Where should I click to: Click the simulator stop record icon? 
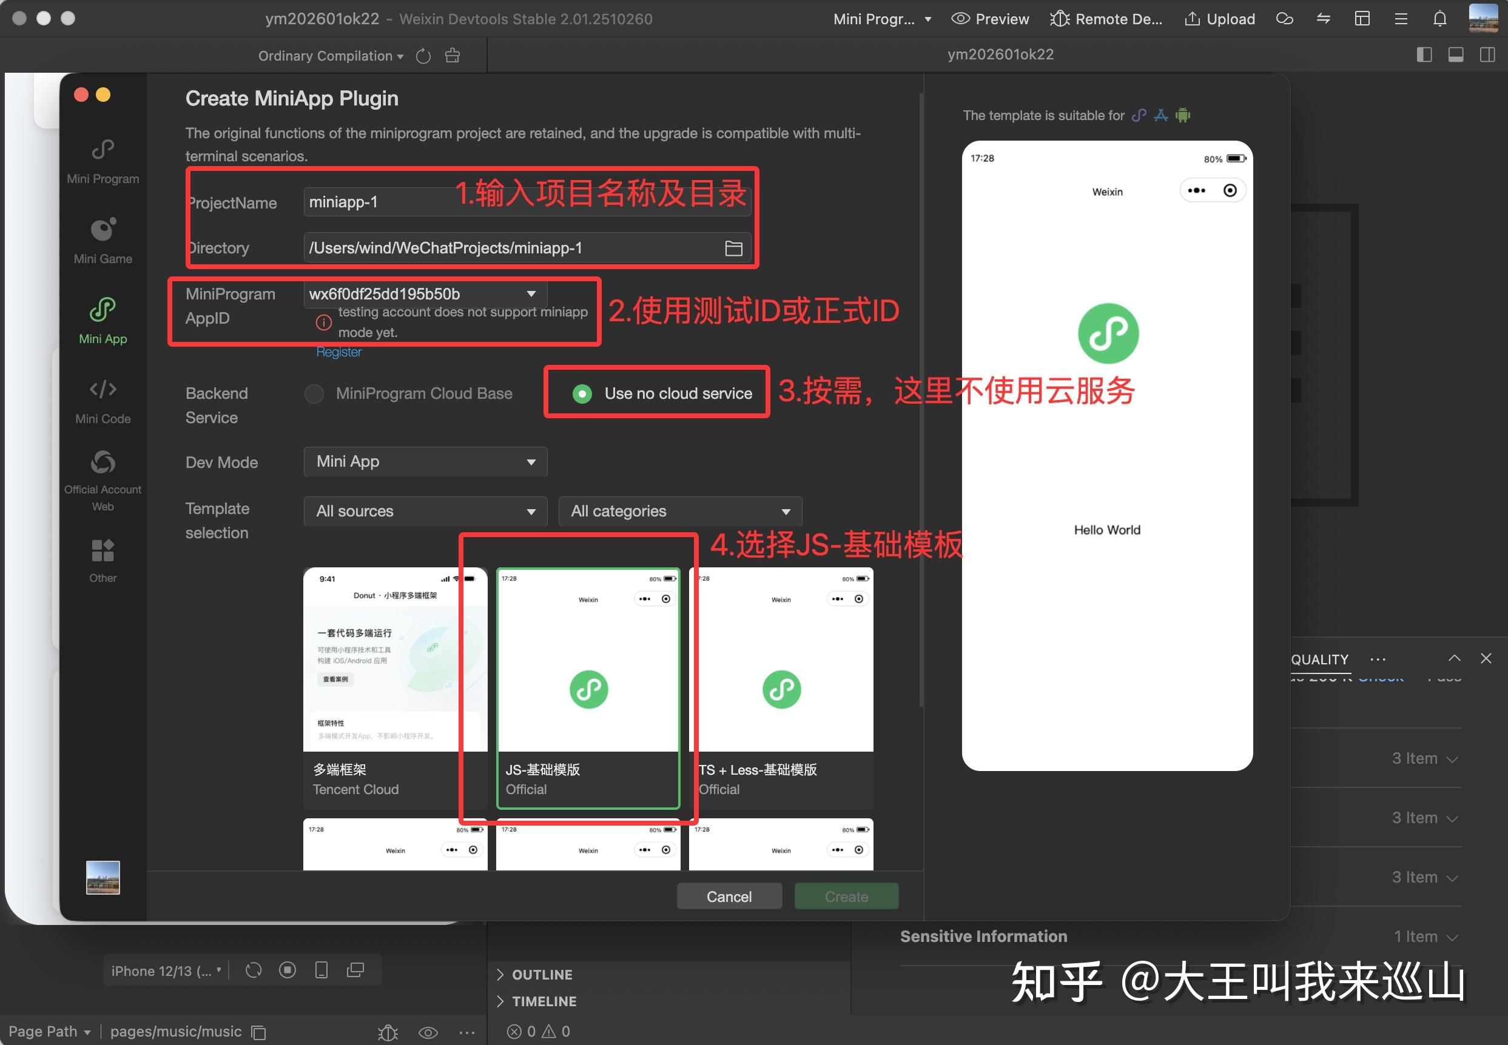287,970
